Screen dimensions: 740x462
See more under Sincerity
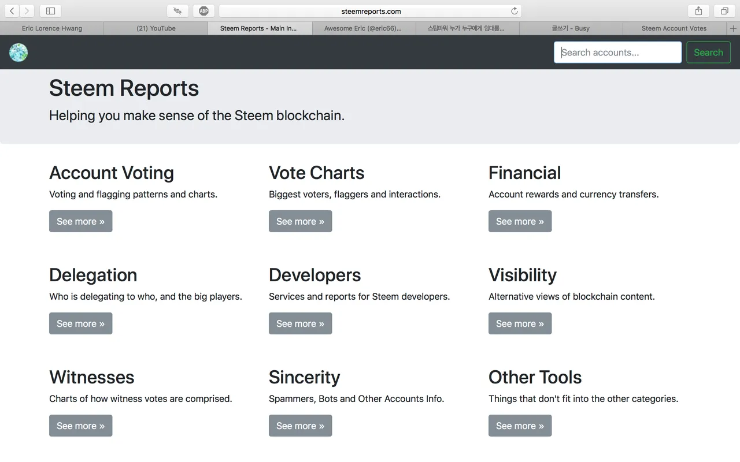[x=300, y=426]
